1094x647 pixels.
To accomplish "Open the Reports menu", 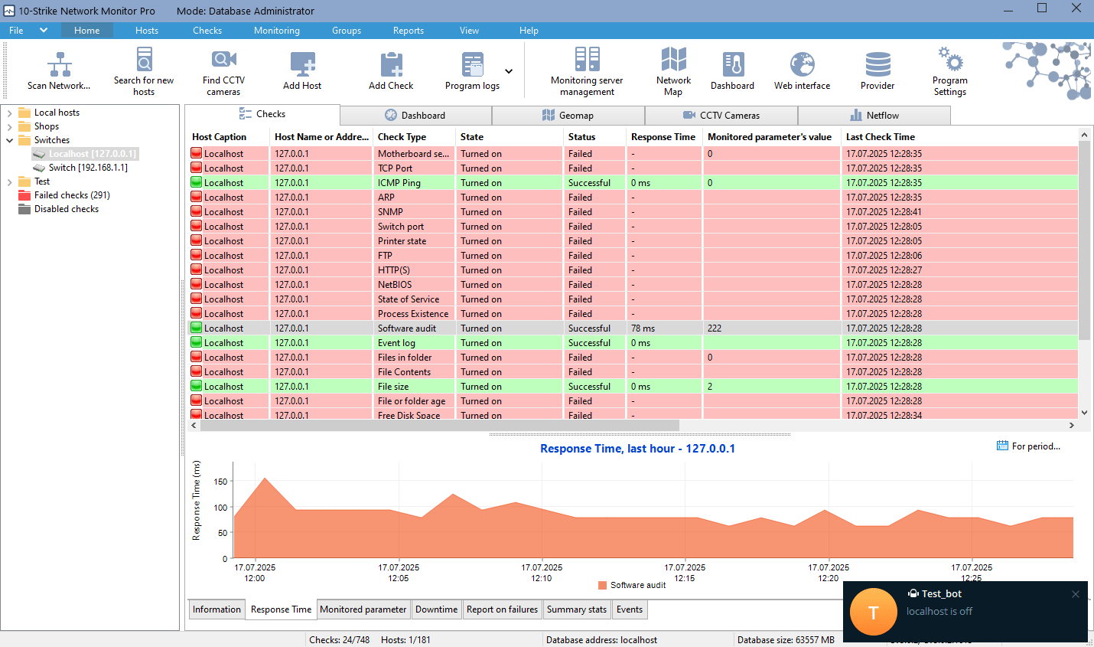I will tap(409, 31).
